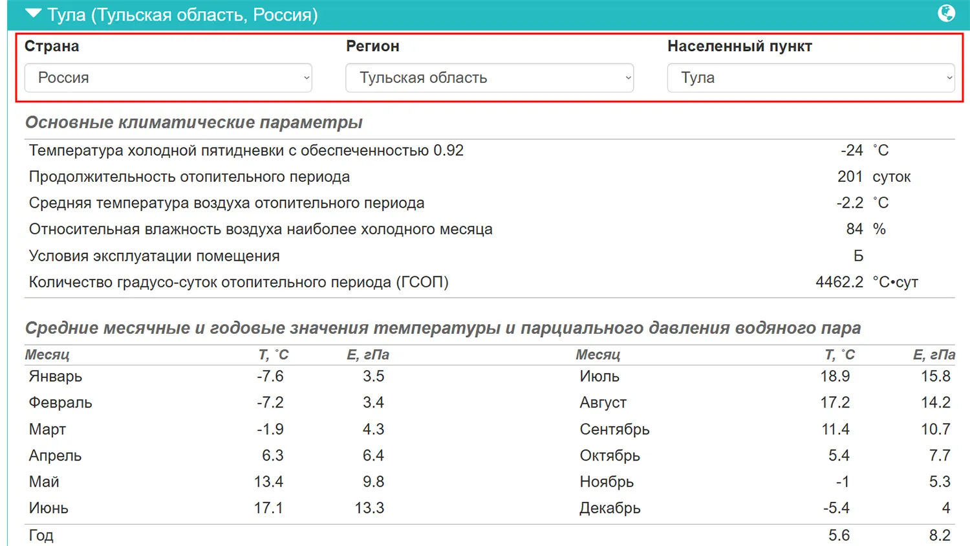
Task: Click the Январь month row label
Action: coord(56,377)
